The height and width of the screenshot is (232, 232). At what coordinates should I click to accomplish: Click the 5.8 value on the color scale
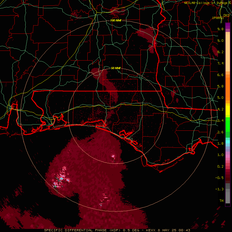220,86
